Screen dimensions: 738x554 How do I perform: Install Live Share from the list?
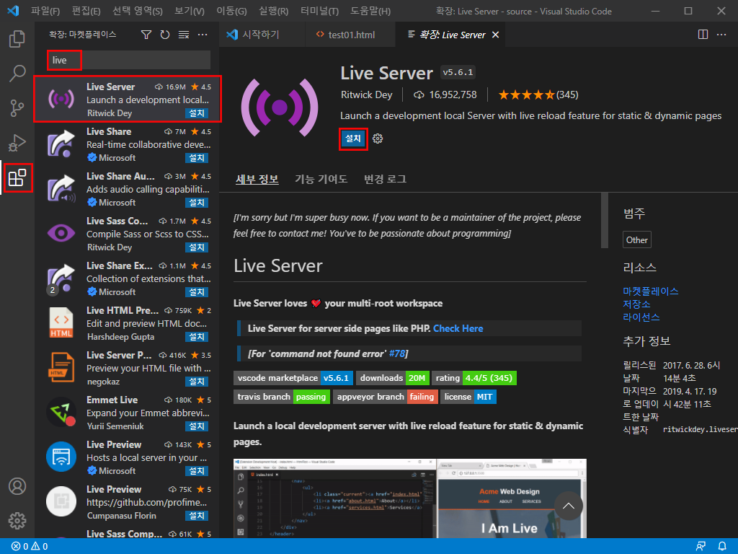pyautogui.click(x=197, y=158)
